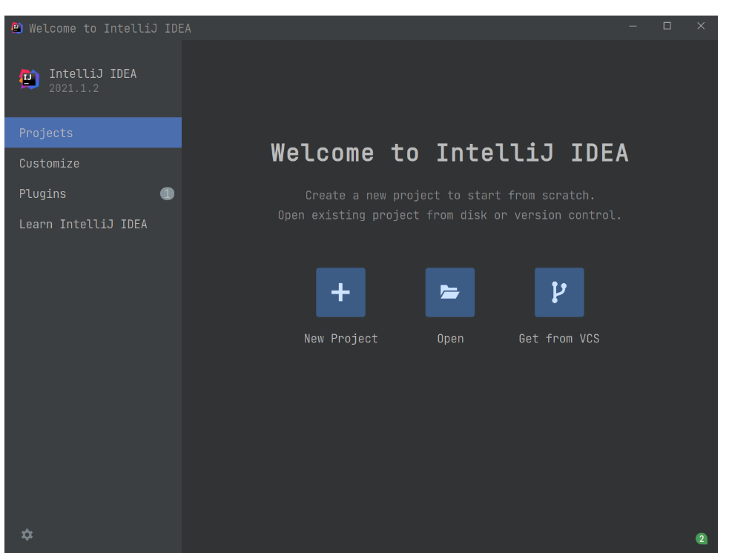This screenshot has width=729, height=553.
Task: Click the New Project plus icon
Action: 340,292
